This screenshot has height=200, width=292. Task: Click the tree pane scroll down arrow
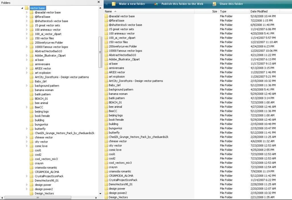click(x=100, y=193)
